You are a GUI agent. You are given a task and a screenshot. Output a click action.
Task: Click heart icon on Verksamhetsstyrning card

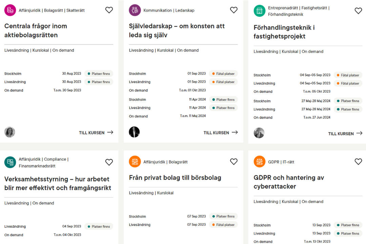[x=109, y=162]
